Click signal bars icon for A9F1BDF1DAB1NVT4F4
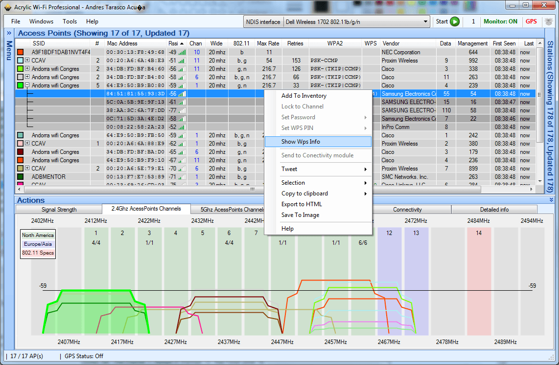 click(x=182, y=52)
